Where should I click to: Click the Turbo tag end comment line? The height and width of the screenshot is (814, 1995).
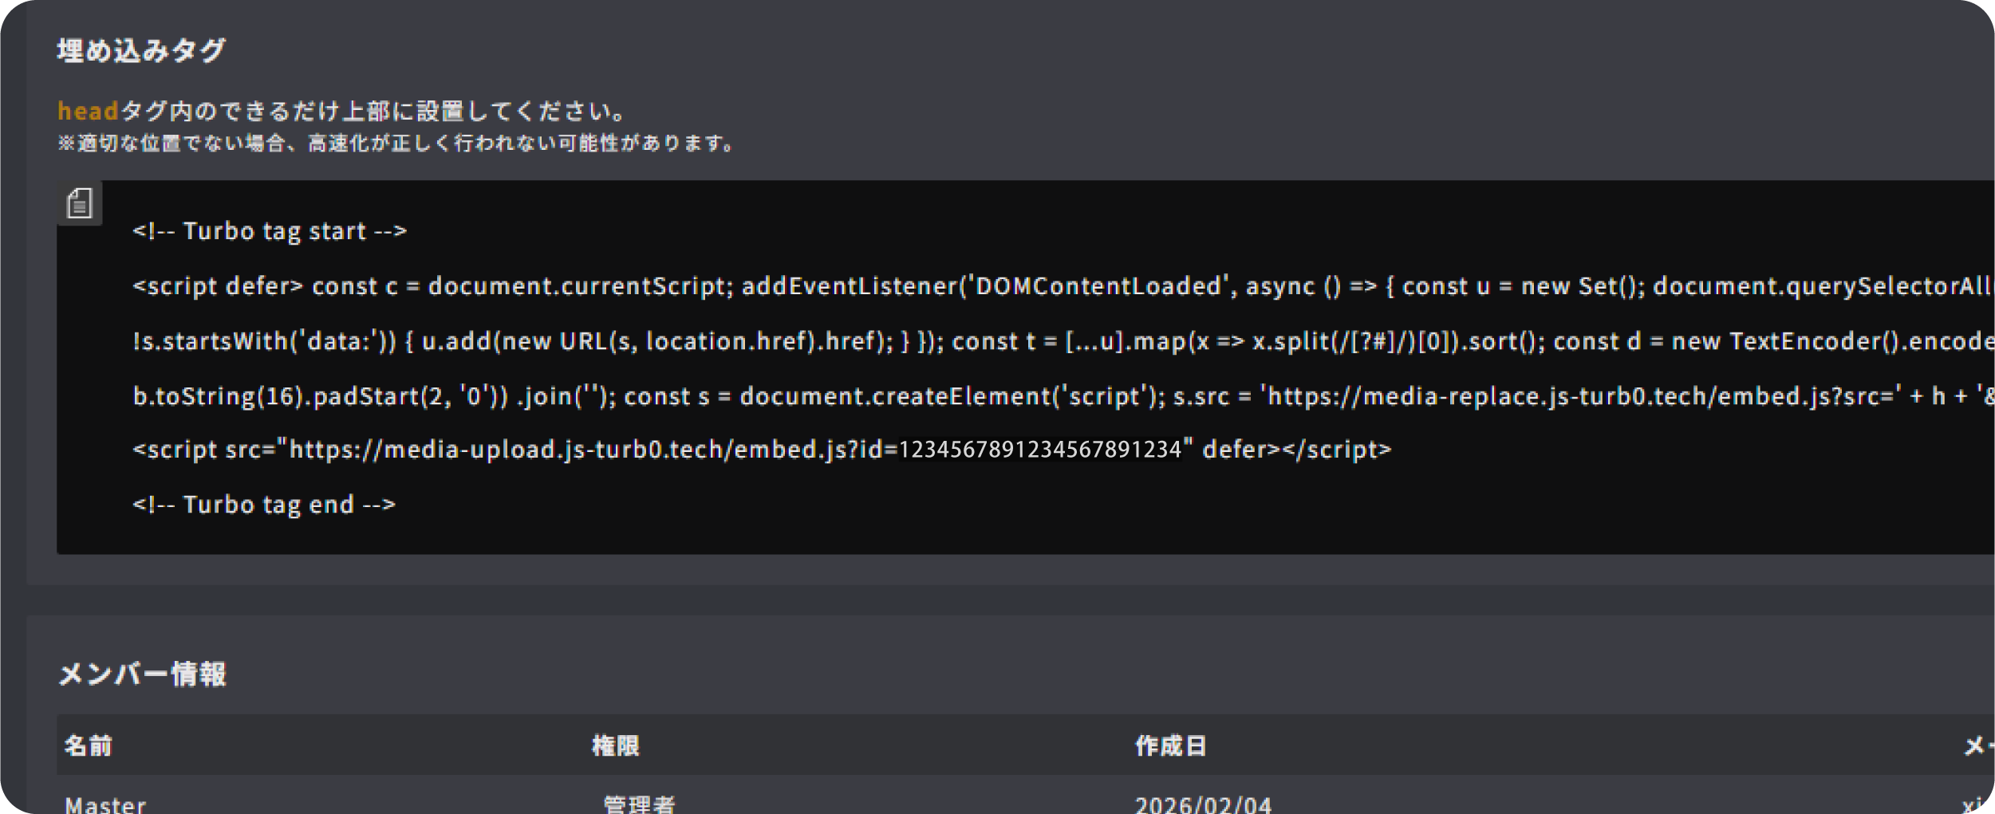(x=265, y=504)
